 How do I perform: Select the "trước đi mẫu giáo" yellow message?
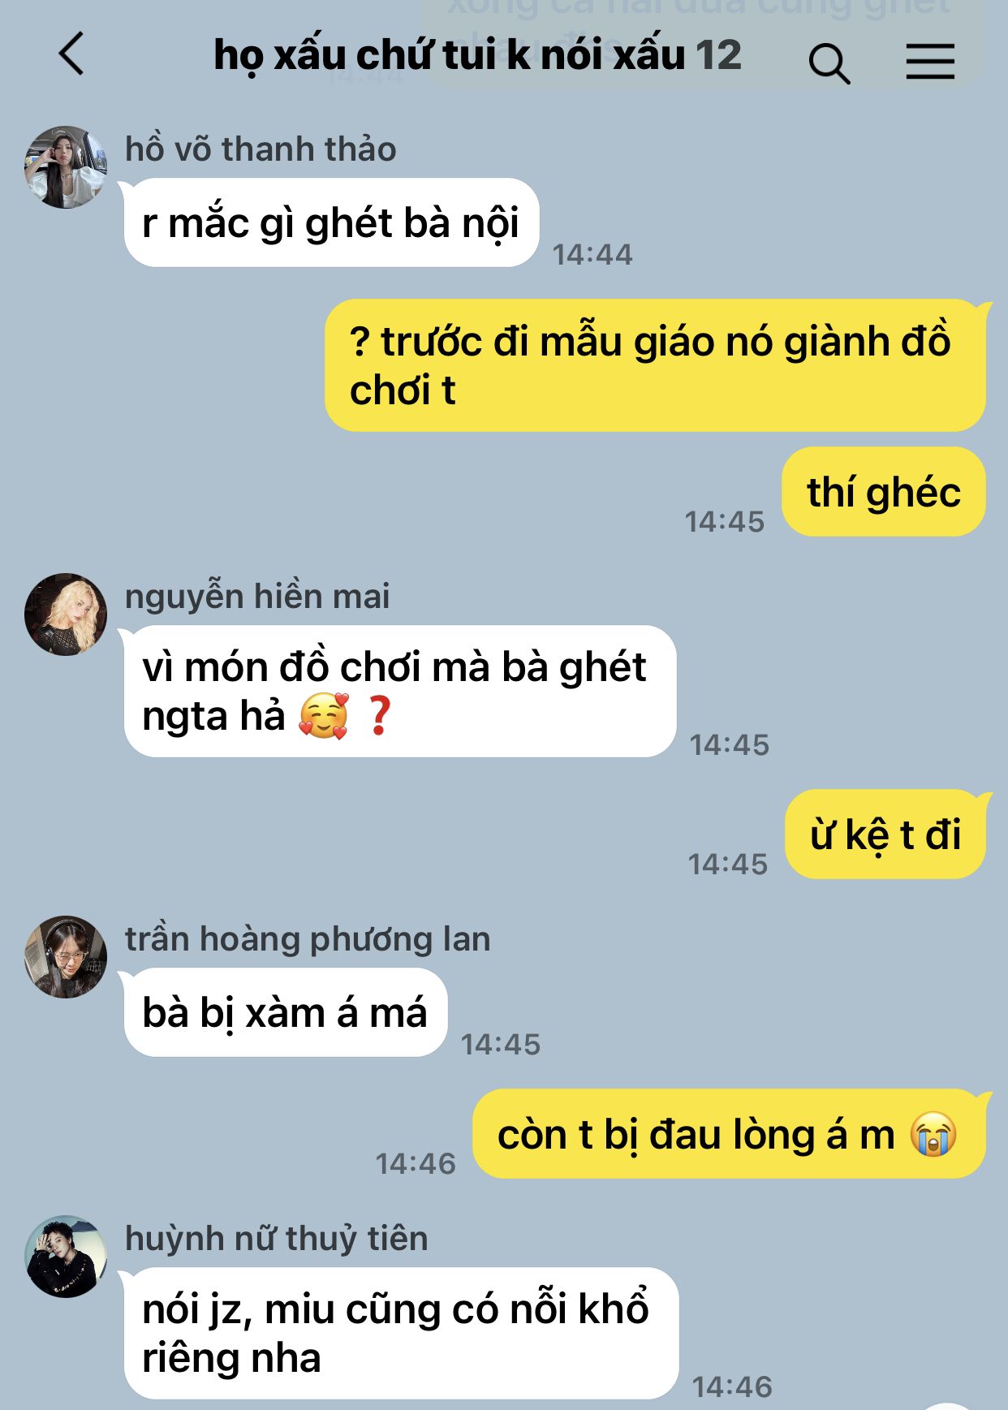(x=655, y=365)
